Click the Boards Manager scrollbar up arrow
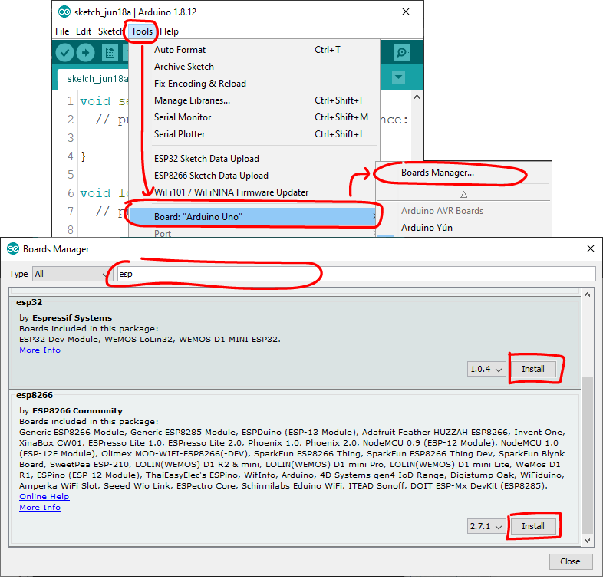603x579 pixels. coord(587,295)
